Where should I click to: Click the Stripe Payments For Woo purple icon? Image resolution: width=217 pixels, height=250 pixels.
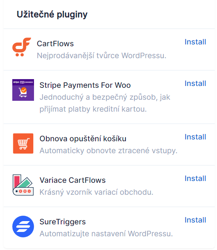23,90
